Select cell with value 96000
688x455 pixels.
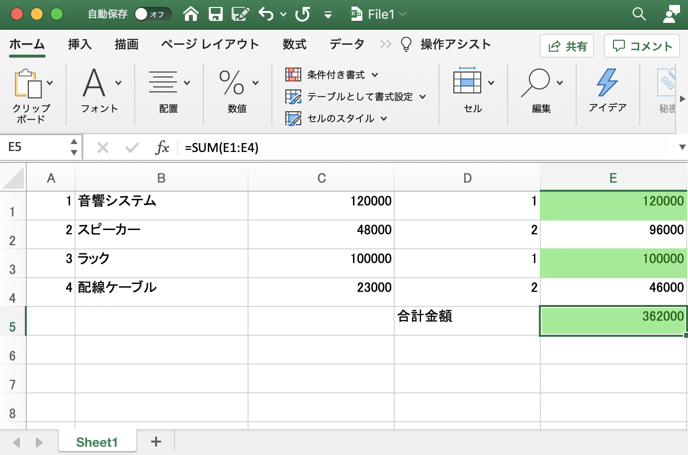click(x=613, y=235)
